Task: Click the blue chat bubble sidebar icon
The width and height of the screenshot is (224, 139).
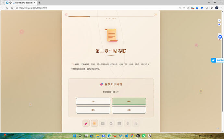Action: (x=220, y=37)
